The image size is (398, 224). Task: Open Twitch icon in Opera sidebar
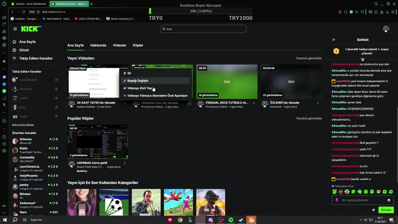click(4, 77)
